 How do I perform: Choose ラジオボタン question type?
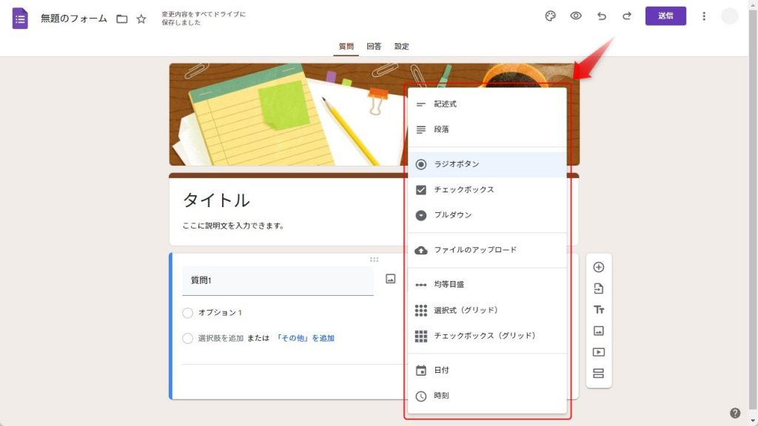(x=487, y=164)
